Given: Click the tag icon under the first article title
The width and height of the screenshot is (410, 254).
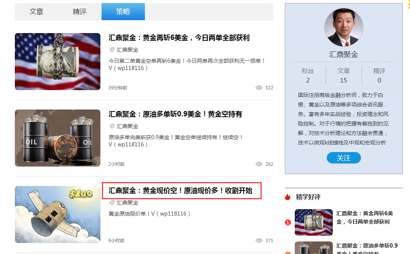Looking at the screenshot, I should coord(111,49).
